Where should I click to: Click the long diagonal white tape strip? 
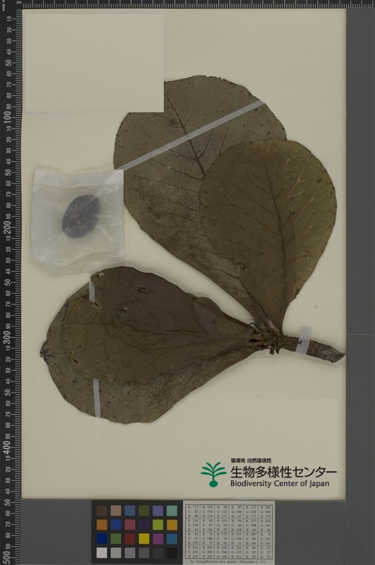(x=190, y=135)
